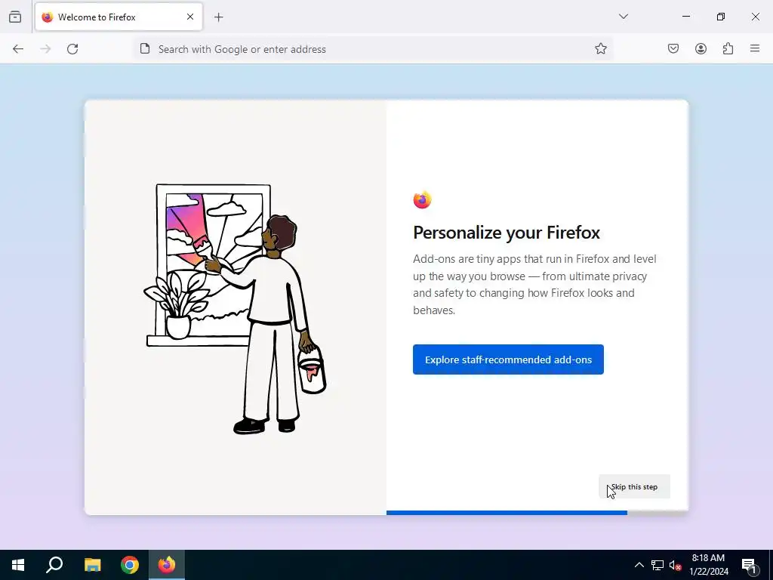Screen dimensions: 773x580
Task: Open the Extensions puzzle icon
Action: pyautogui.click(x=728, y=49)
